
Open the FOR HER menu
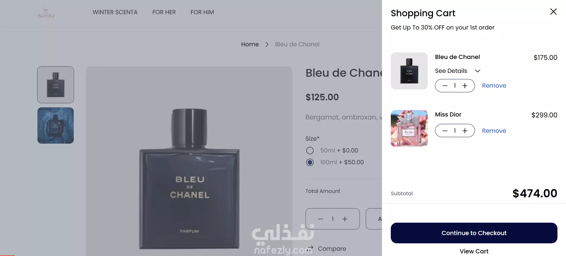coord(164,12)
